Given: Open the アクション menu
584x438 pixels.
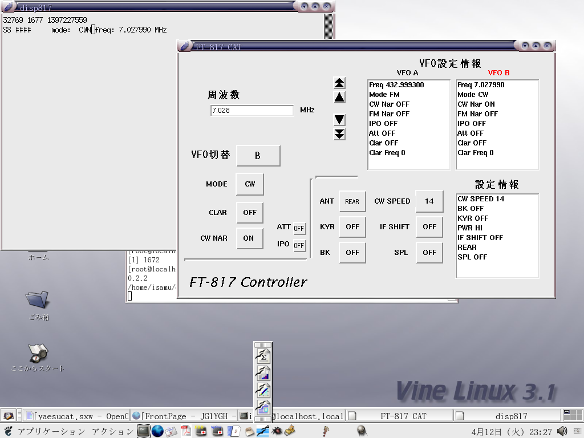Looking at the screenshot, I should click(113, 432).
